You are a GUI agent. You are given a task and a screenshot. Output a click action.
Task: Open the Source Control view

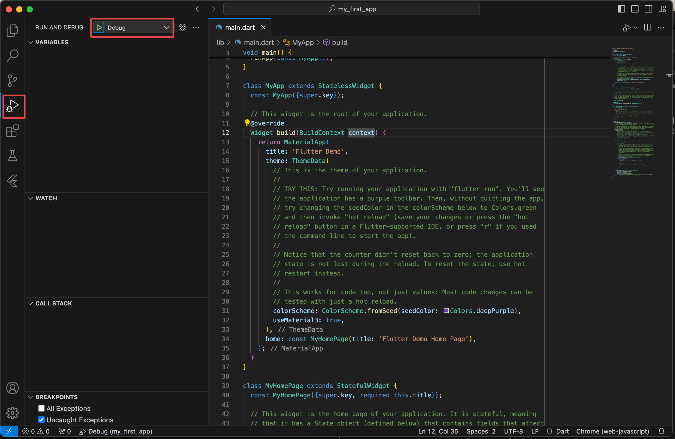coord(12,80)
